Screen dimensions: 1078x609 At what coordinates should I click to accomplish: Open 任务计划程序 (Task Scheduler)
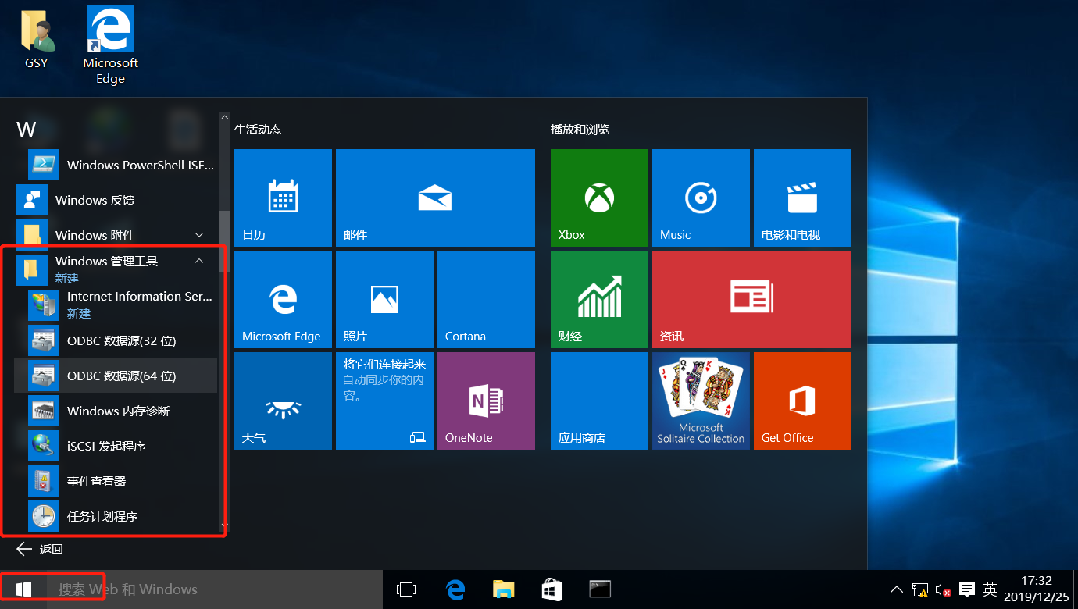click(116, 516)
